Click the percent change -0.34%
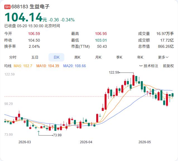Screen dimensions: 178x161 68,20
